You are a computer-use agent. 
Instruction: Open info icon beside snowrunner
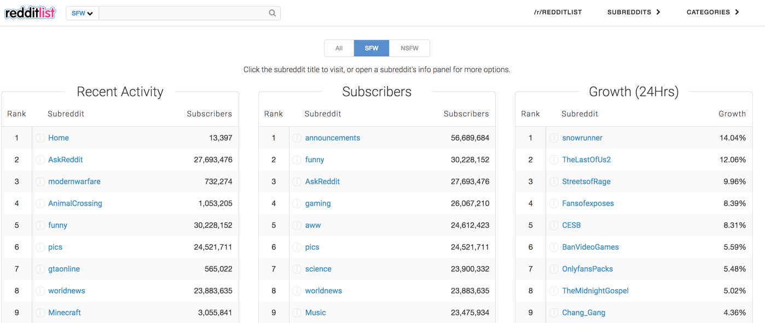pos(554,138)
